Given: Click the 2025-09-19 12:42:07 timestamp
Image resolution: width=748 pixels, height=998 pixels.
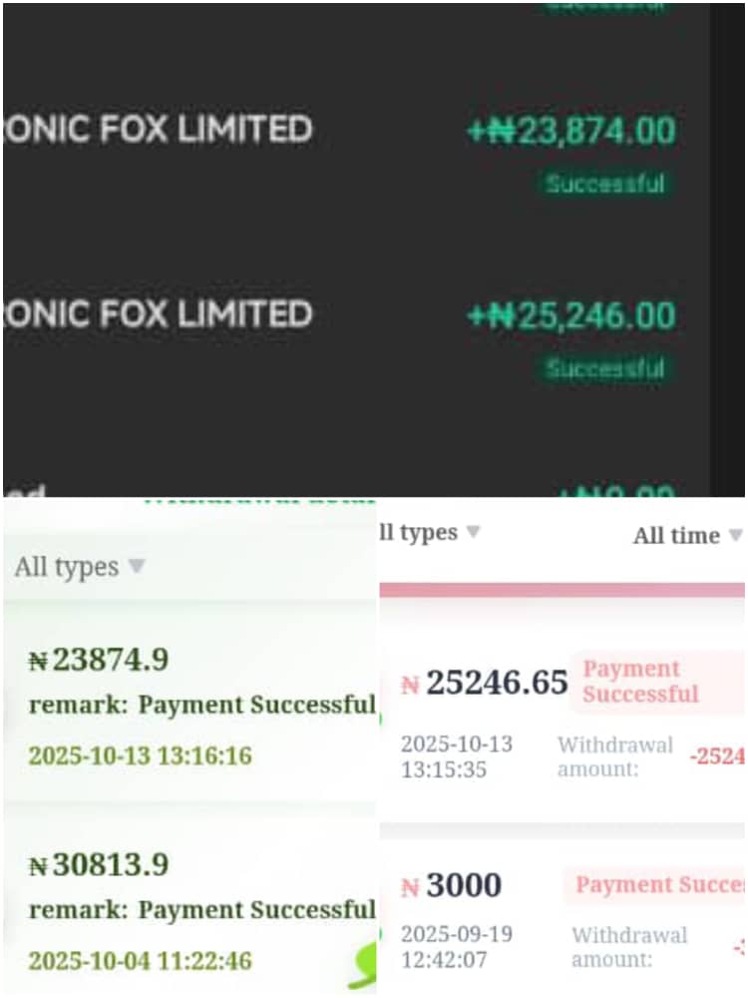Looking at the screenshot, I should pos(458,947).
